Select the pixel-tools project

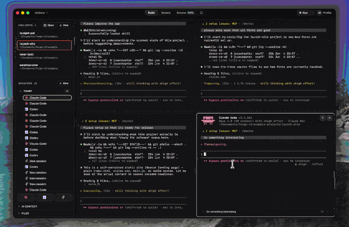45,56
